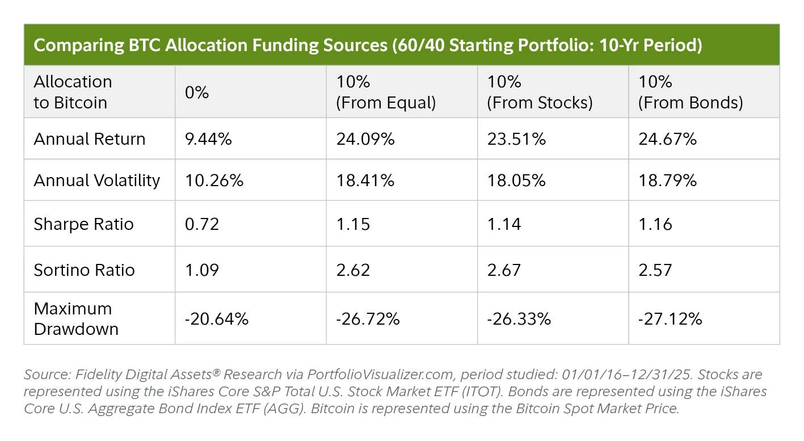Select the Annual Volatility row label
Screen dimensions: 804x441
tap(97, 180)
